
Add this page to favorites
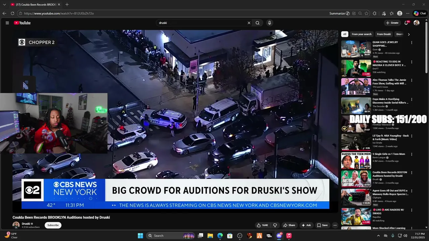(366, 13)
